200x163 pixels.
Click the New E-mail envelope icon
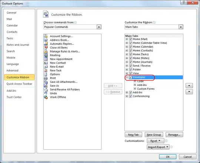(46, 67)
